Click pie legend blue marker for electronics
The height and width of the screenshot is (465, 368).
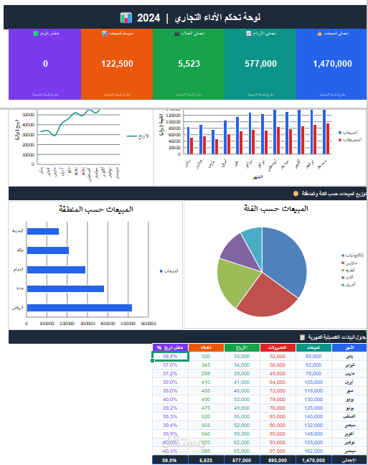coord(343,255)
